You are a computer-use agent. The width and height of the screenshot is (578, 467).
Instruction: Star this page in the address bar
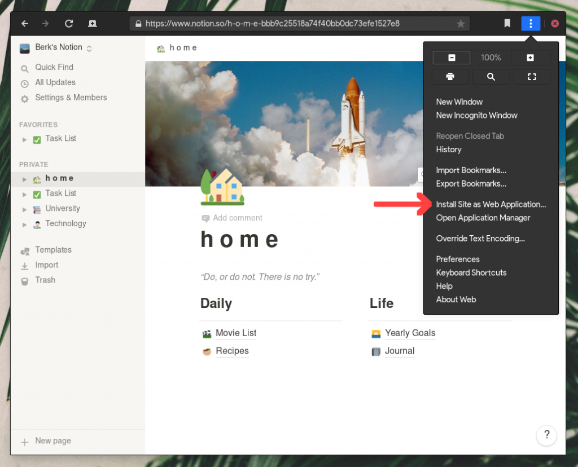click(x=461, y=24)
